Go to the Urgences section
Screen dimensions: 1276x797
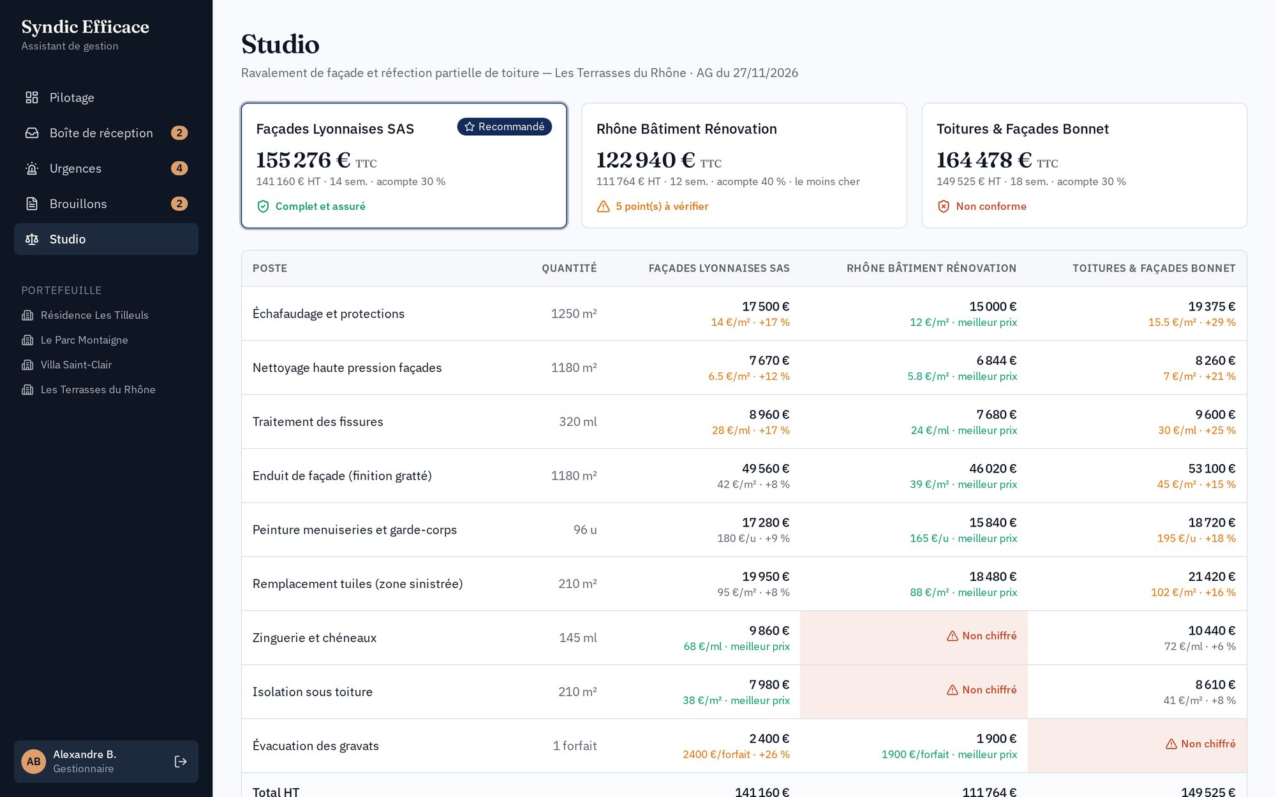coord(106,168)
